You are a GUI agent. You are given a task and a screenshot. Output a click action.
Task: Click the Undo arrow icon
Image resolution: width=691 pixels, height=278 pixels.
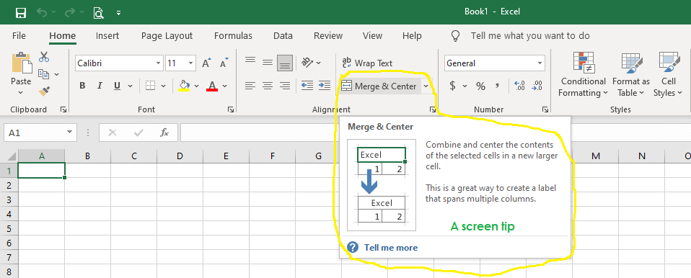tap(42, 12)
